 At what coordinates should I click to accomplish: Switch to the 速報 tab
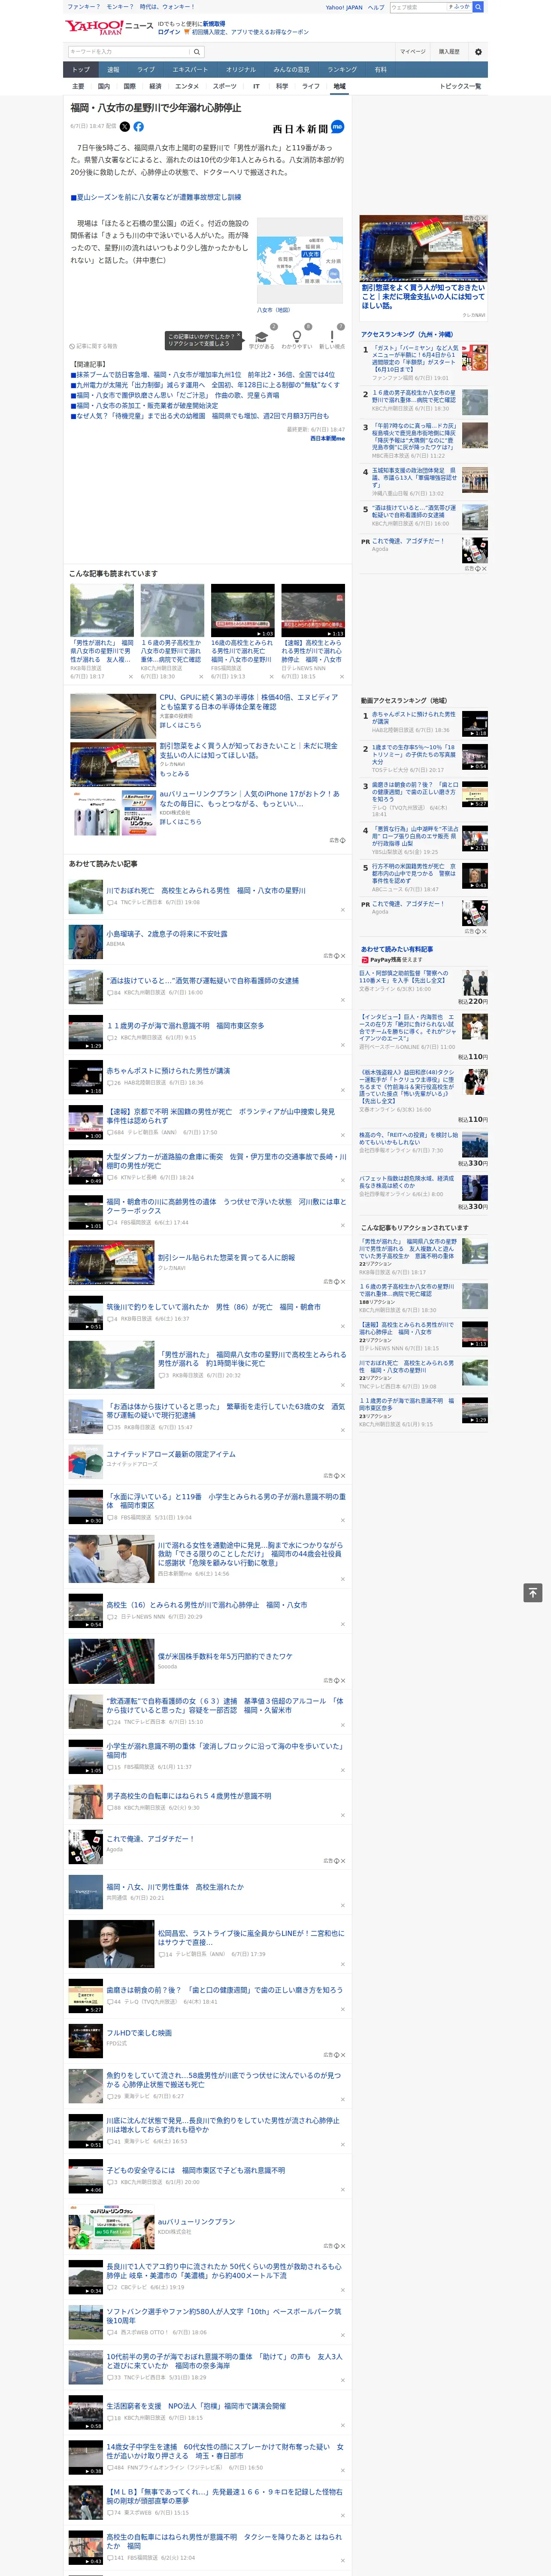pyautogui.click(x=113, y=70)
